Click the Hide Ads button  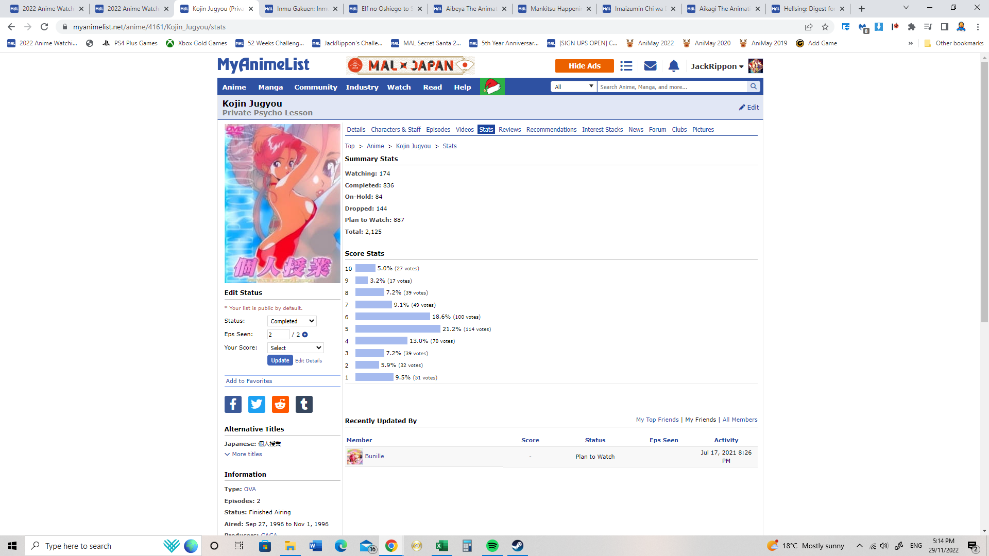[x=584, y=66]
